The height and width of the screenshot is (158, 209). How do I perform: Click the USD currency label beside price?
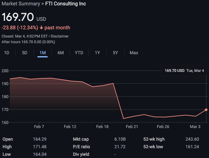41,19
